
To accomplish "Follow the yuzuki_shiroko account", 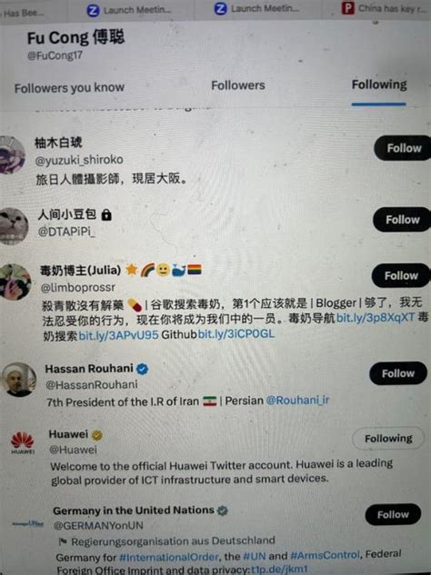I will click(404, 148).
